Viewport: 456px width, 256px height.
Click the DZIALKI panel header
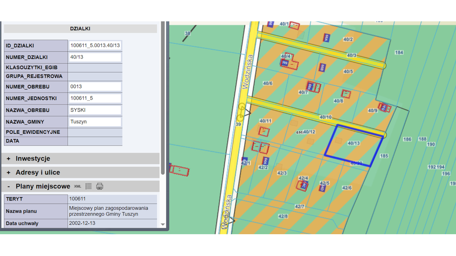point(80,28)
